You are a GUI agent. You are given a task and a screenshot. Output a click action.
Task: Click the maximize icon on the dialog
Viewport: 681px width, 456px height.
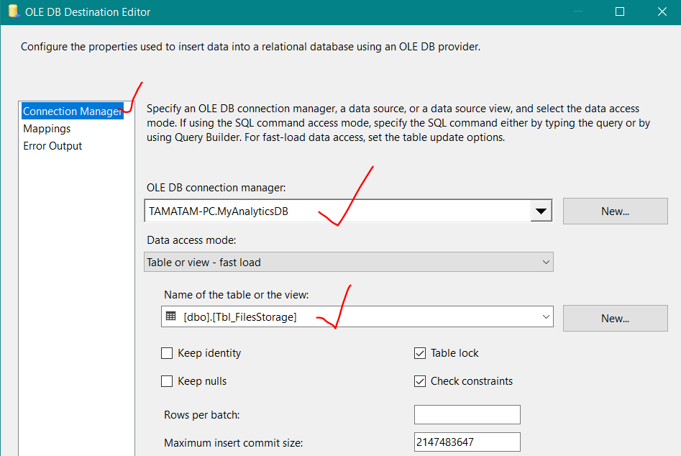(x=620, y=12)
